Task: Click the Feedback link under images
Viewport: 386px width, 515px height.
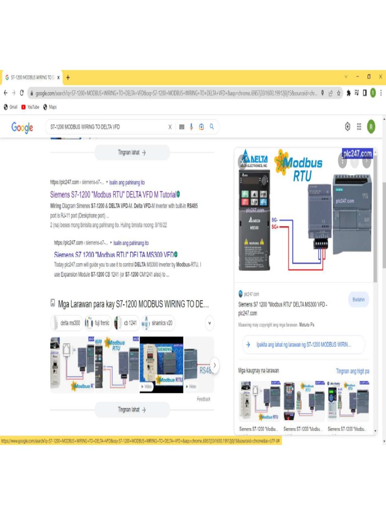Action: pos(204,399)
